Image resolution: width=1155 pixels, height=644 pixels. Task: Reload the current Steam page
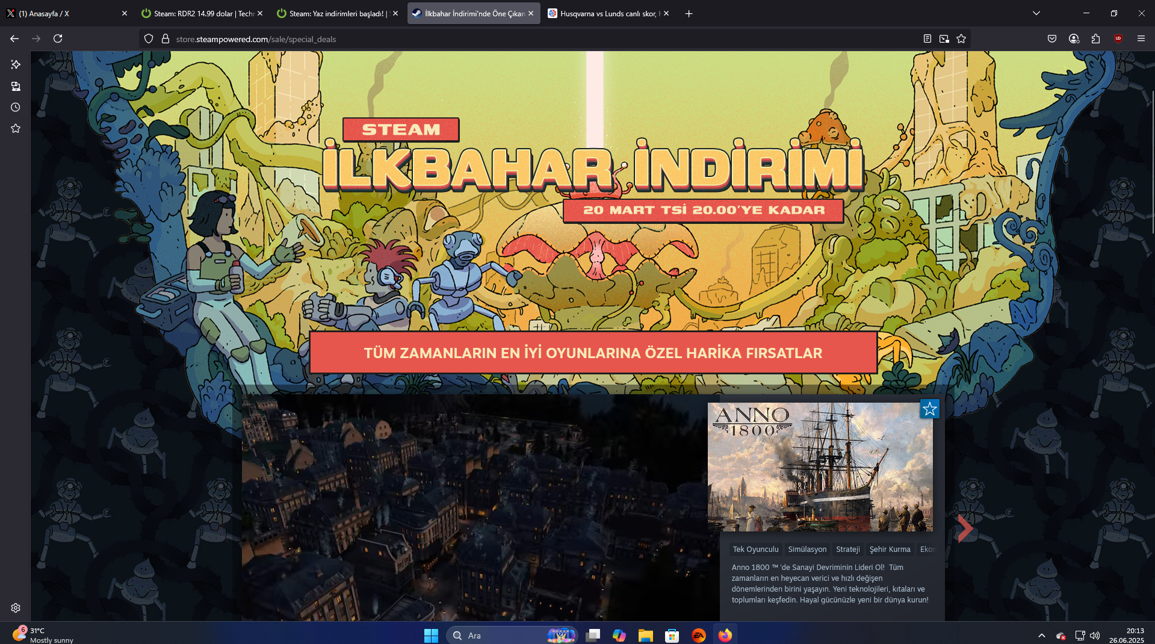coord(58,39)
